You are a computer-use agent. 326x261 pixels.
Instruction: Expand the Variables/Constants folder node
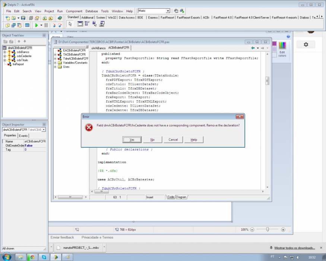[x=55, y=63]
